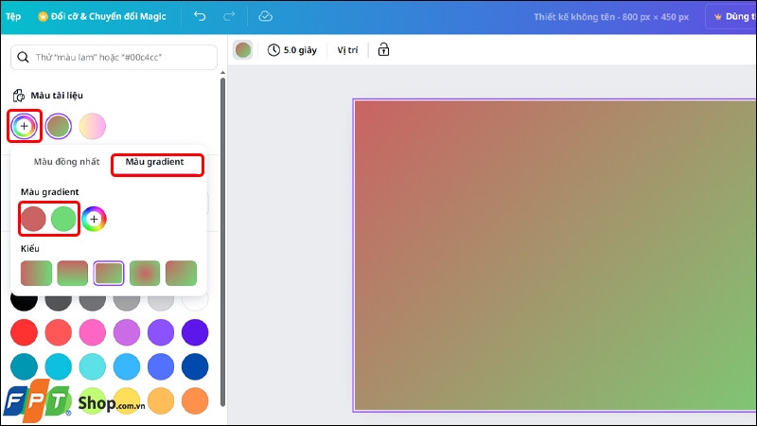Open the Tệp menu

click(x=13, y=16)
